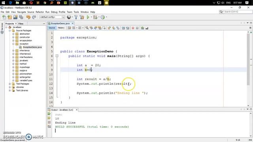Click the Shift Line Left icon
Screen dimensions: 253x142
click(123, 28)
